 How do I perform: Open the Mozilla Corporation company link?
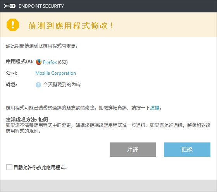[56, 73]
